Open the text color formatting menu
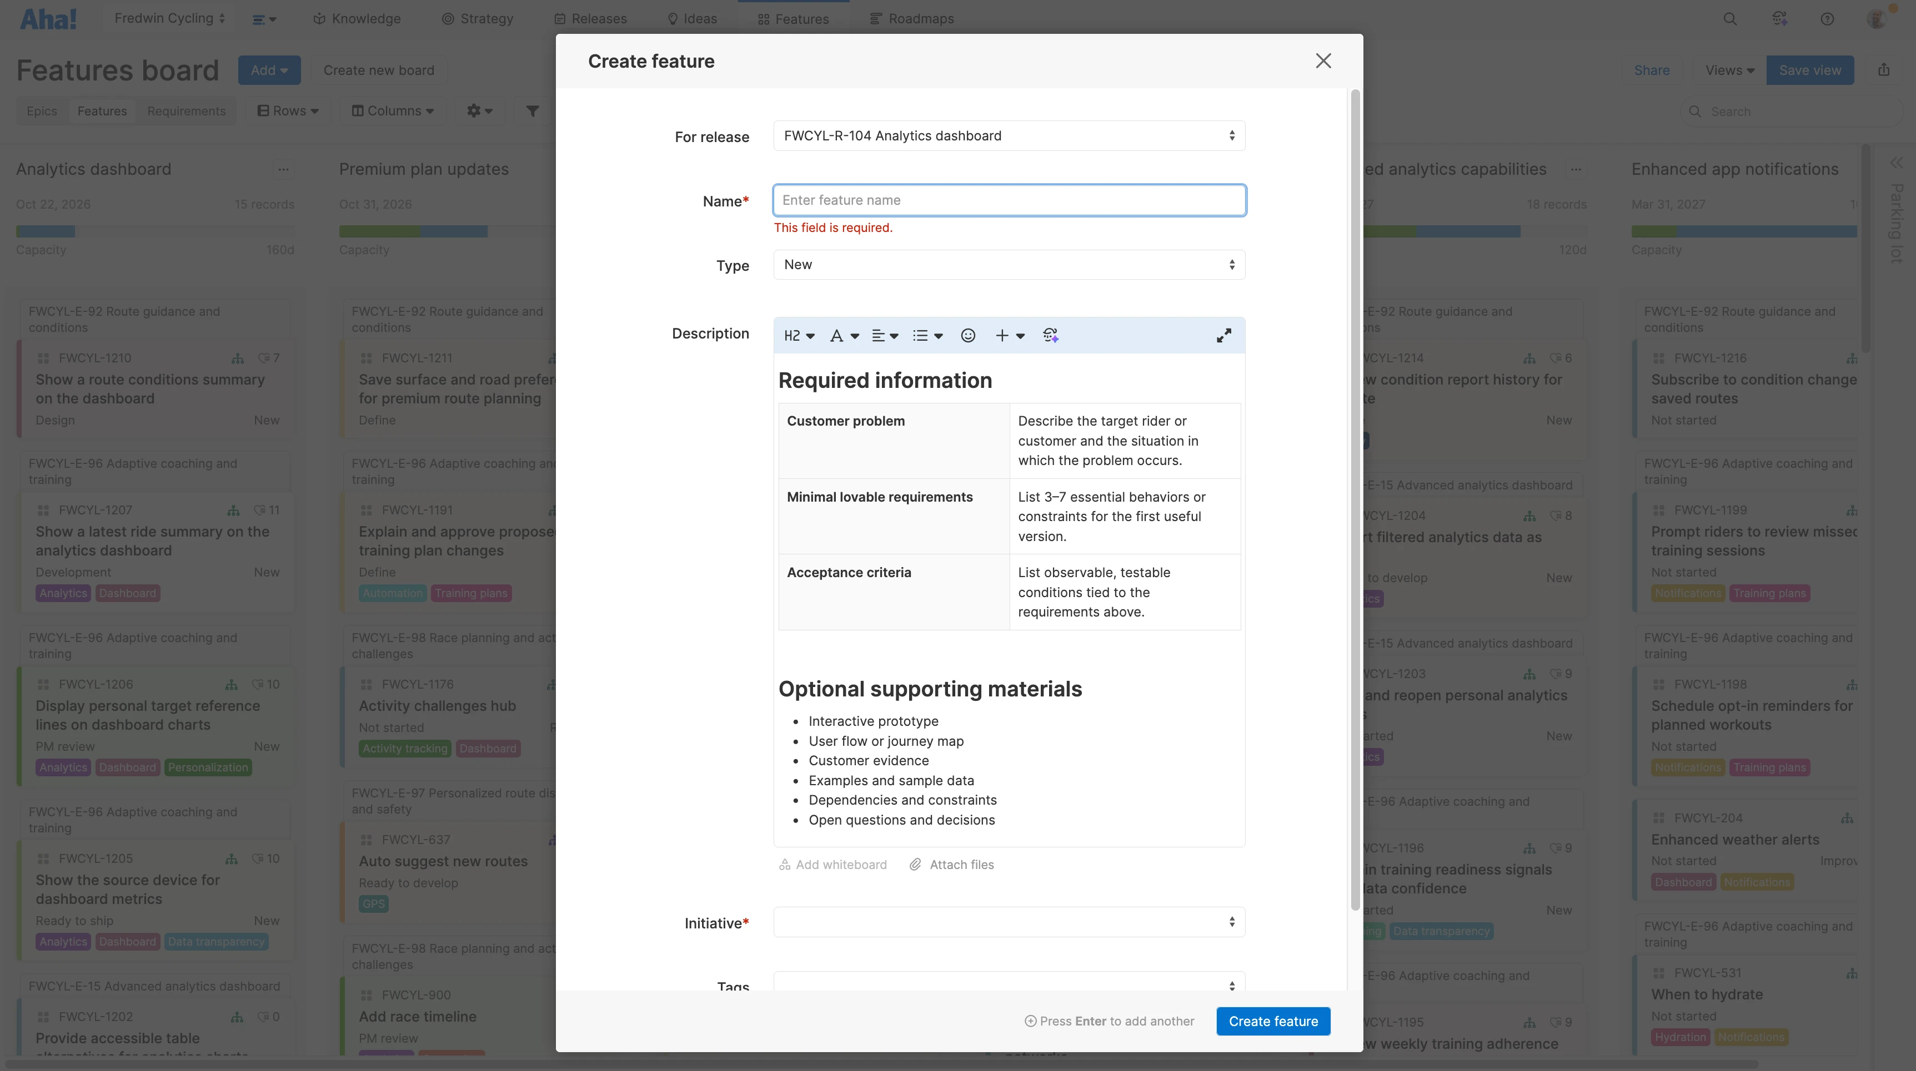This screenshot has width=1916, height=1071. (844, 336)
